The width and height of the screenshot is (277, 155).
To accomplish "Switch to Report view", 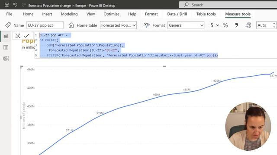I will point(6,36).
